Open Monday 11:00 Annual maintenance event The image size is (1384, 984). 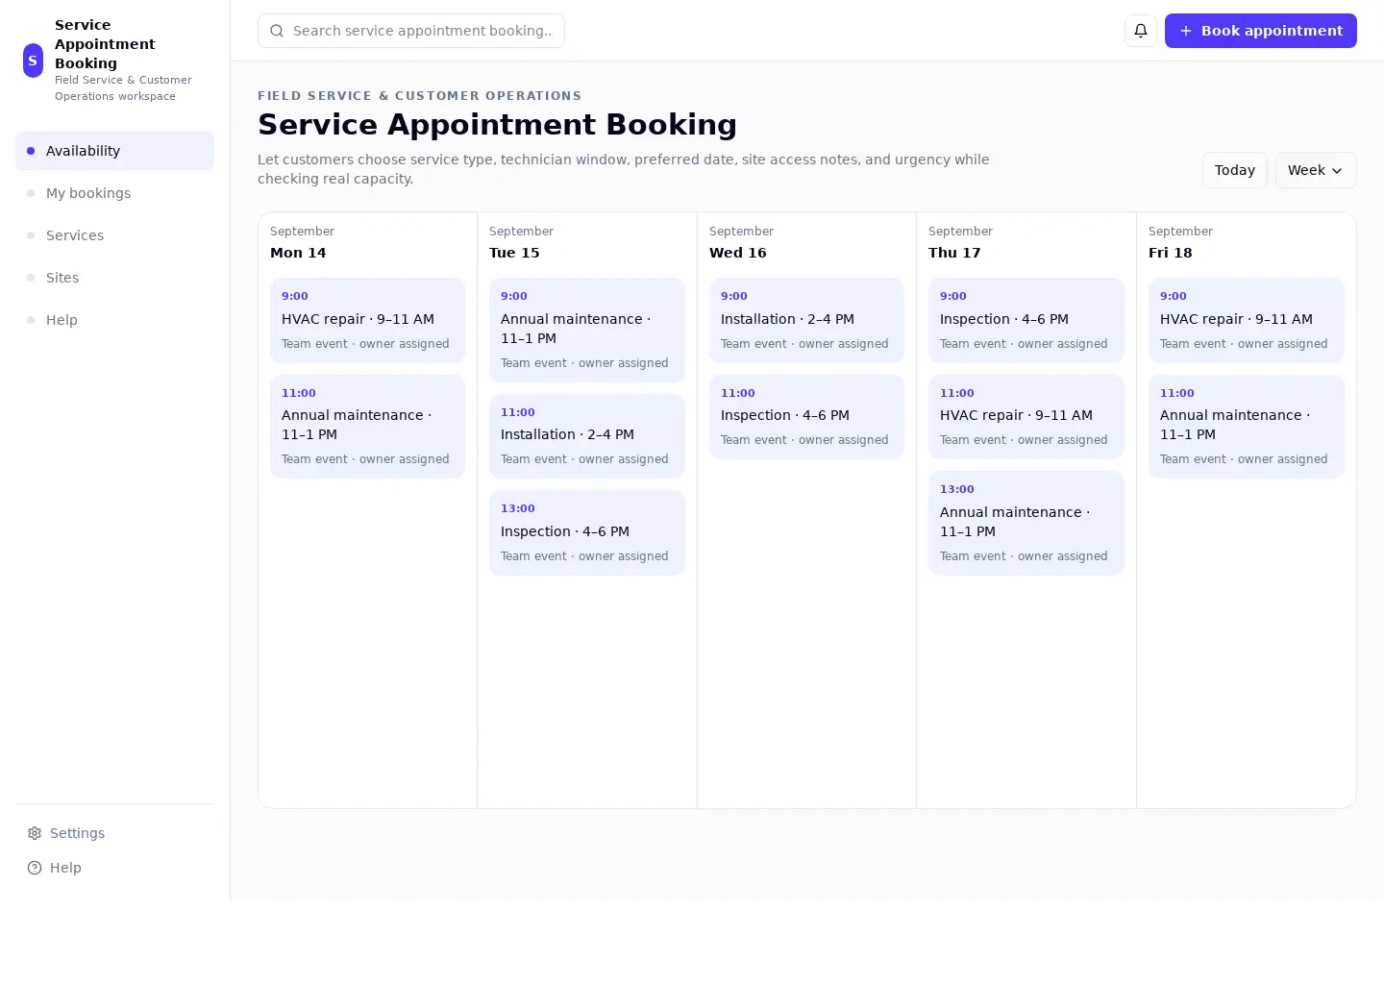pos(367,427)
